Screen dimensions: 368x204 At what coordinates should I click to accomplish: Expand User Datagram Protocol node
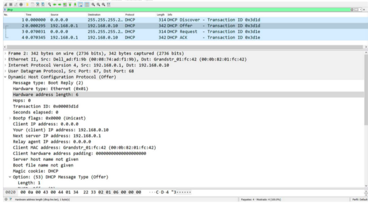(5, 71)
